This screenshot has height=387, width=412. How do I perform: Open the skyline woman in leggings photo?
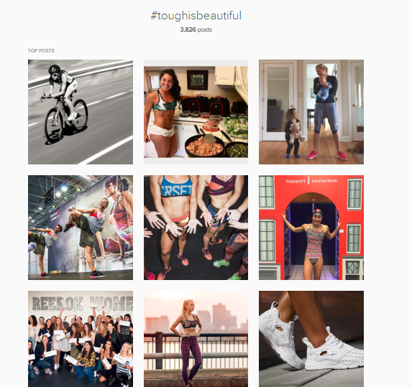click(196, 339)
